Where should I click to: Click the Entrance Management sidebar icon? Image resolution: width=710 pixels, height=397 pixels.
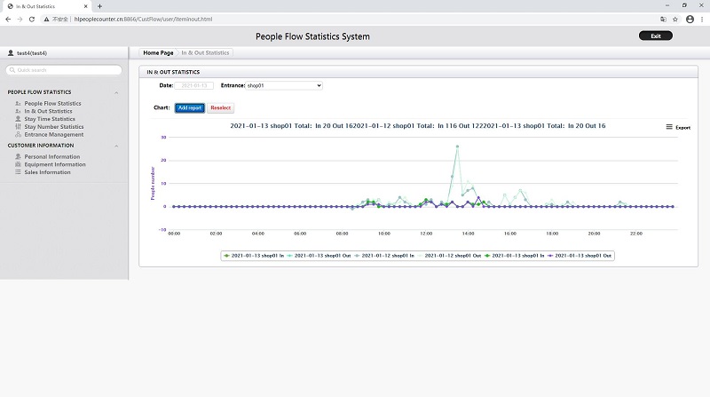coord(18,134)
